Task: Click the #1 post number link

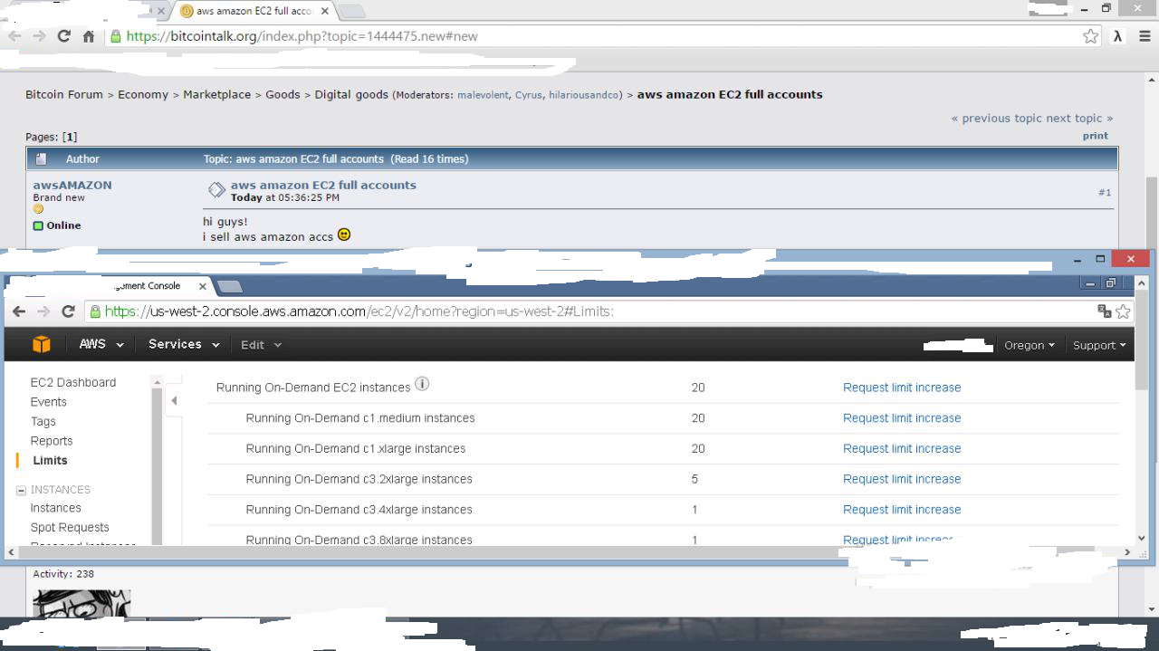Action: (1105, 193)
